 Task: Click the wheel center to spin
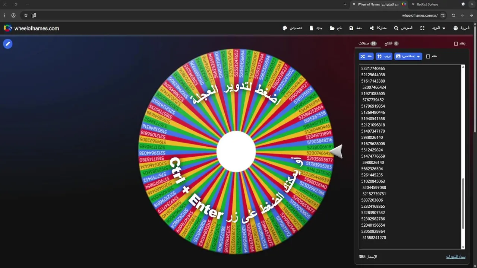click(x=236, y=151)
